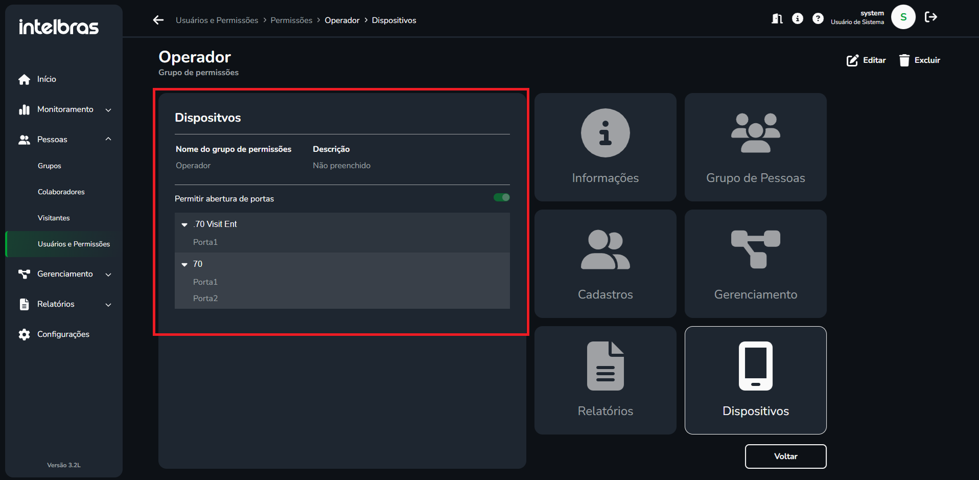Go to Colaboradores in sidebar
Image resolution: width=979 pixels, height=480 pixels.
click(x=61, y=192)
